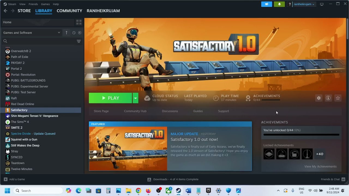Click the Windows taskbar Search box
The width and height of the screenshot is (349, 196).
click(38, 191)
